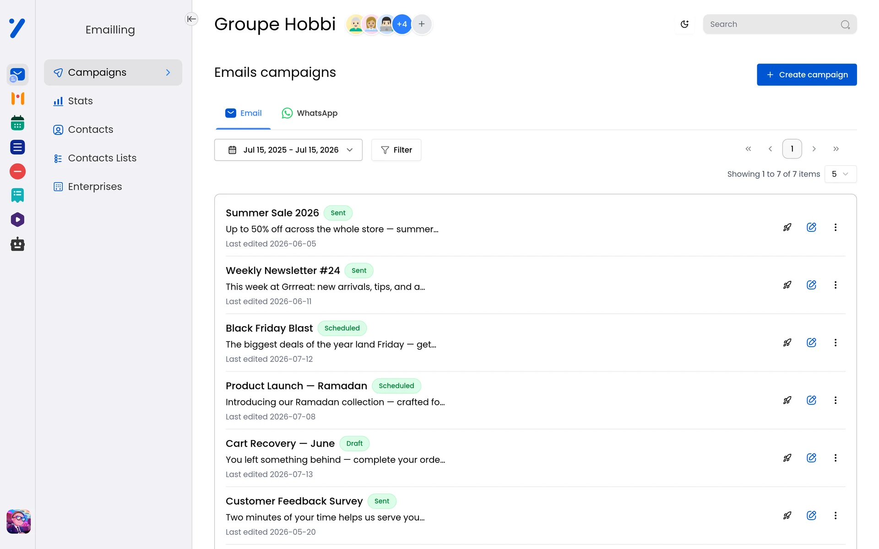
Task: Open the red minus circle app icon
Action: point(17,172)
